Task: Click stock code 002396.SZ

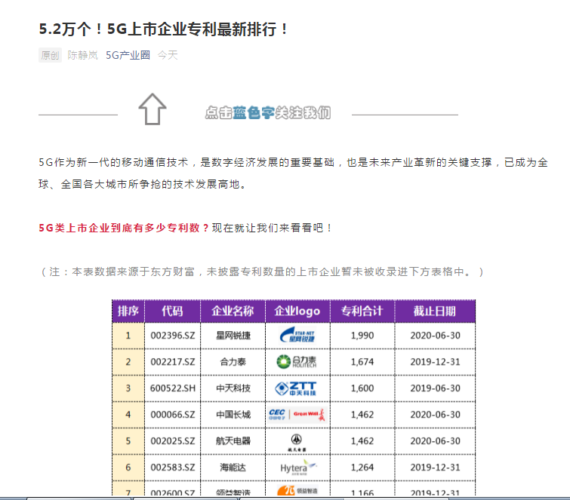Action: point(173,336)
